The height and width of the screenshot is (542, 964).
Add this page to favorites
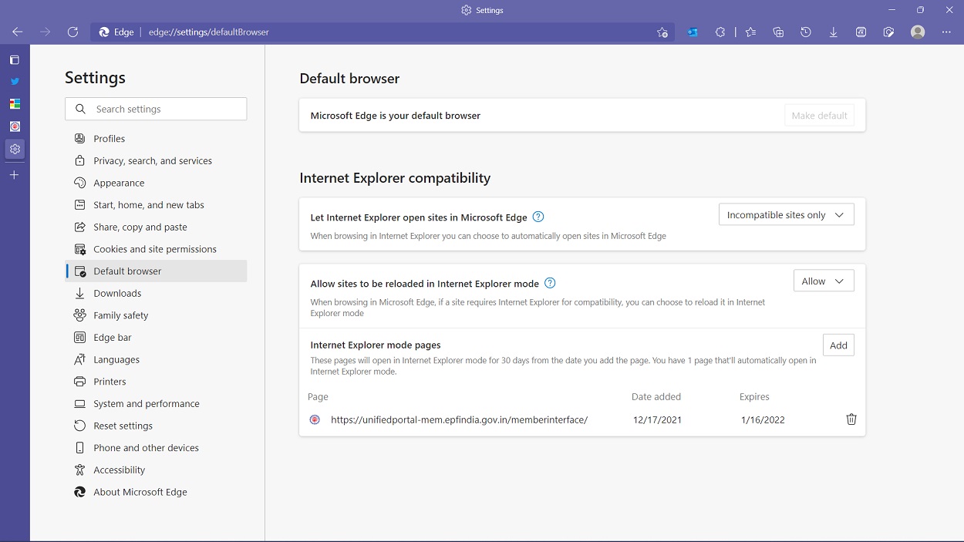pyautogui.click(x=662, y=32)
